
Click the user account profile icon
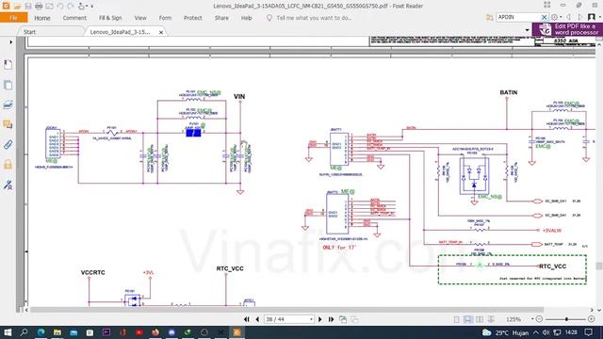[x=592, y=17]
